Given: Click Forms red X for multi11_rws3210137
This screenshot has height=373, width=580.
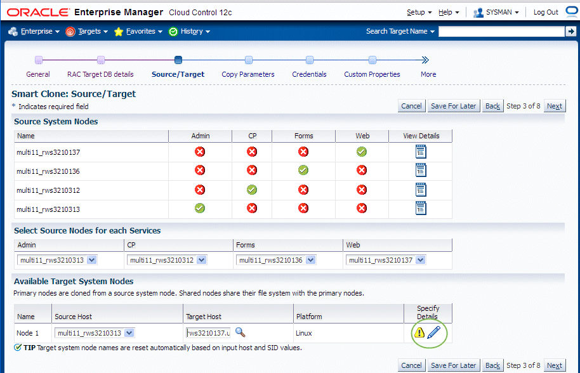Looking at the screenshot, I should pyautogui.click(x=303, y=152).
